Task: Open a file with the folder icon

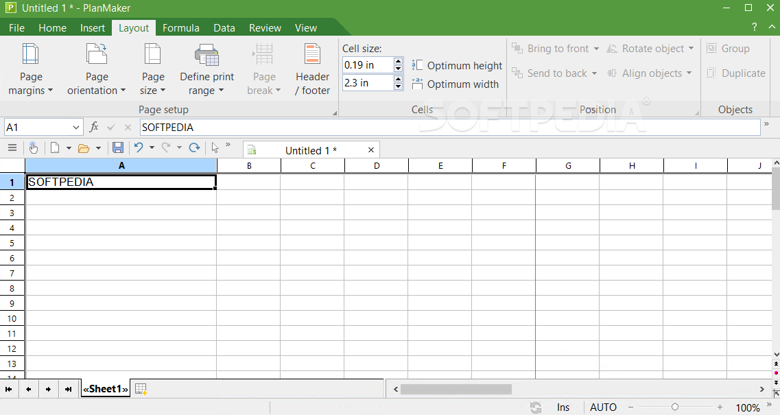Action: [x=84, y=147]
